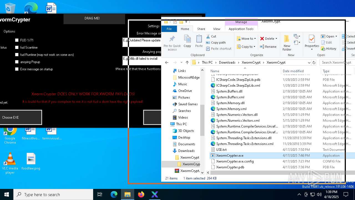Image resolution: width=355 pixels, height=200 pixels.
Task: Switch to the Share ribbon tab
Action: coord(201,29)
